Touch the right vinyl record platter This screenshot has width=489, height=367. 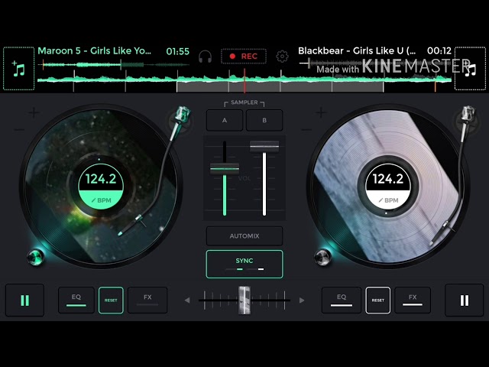coord(387,187)
